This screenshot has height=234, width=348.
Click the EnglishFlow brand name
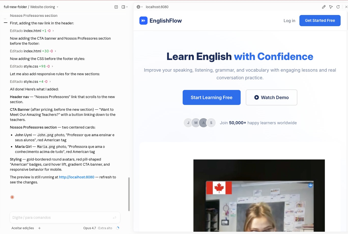coord(166,21)
